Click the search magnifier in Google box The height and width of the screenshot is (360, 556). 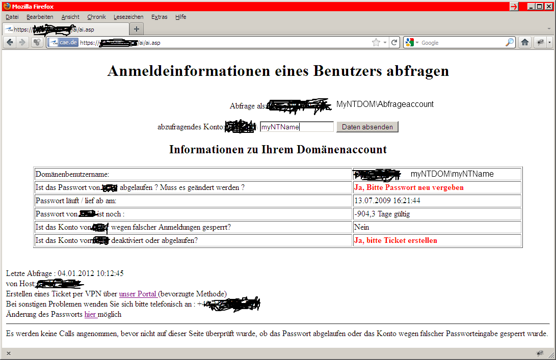[x=510, y=43]
